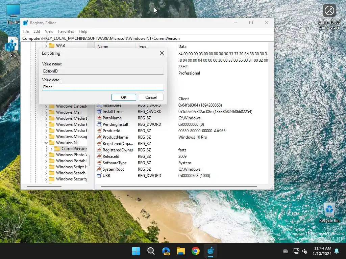
Task: Click the ReleaseId string value icon
Action: [99, 156]
